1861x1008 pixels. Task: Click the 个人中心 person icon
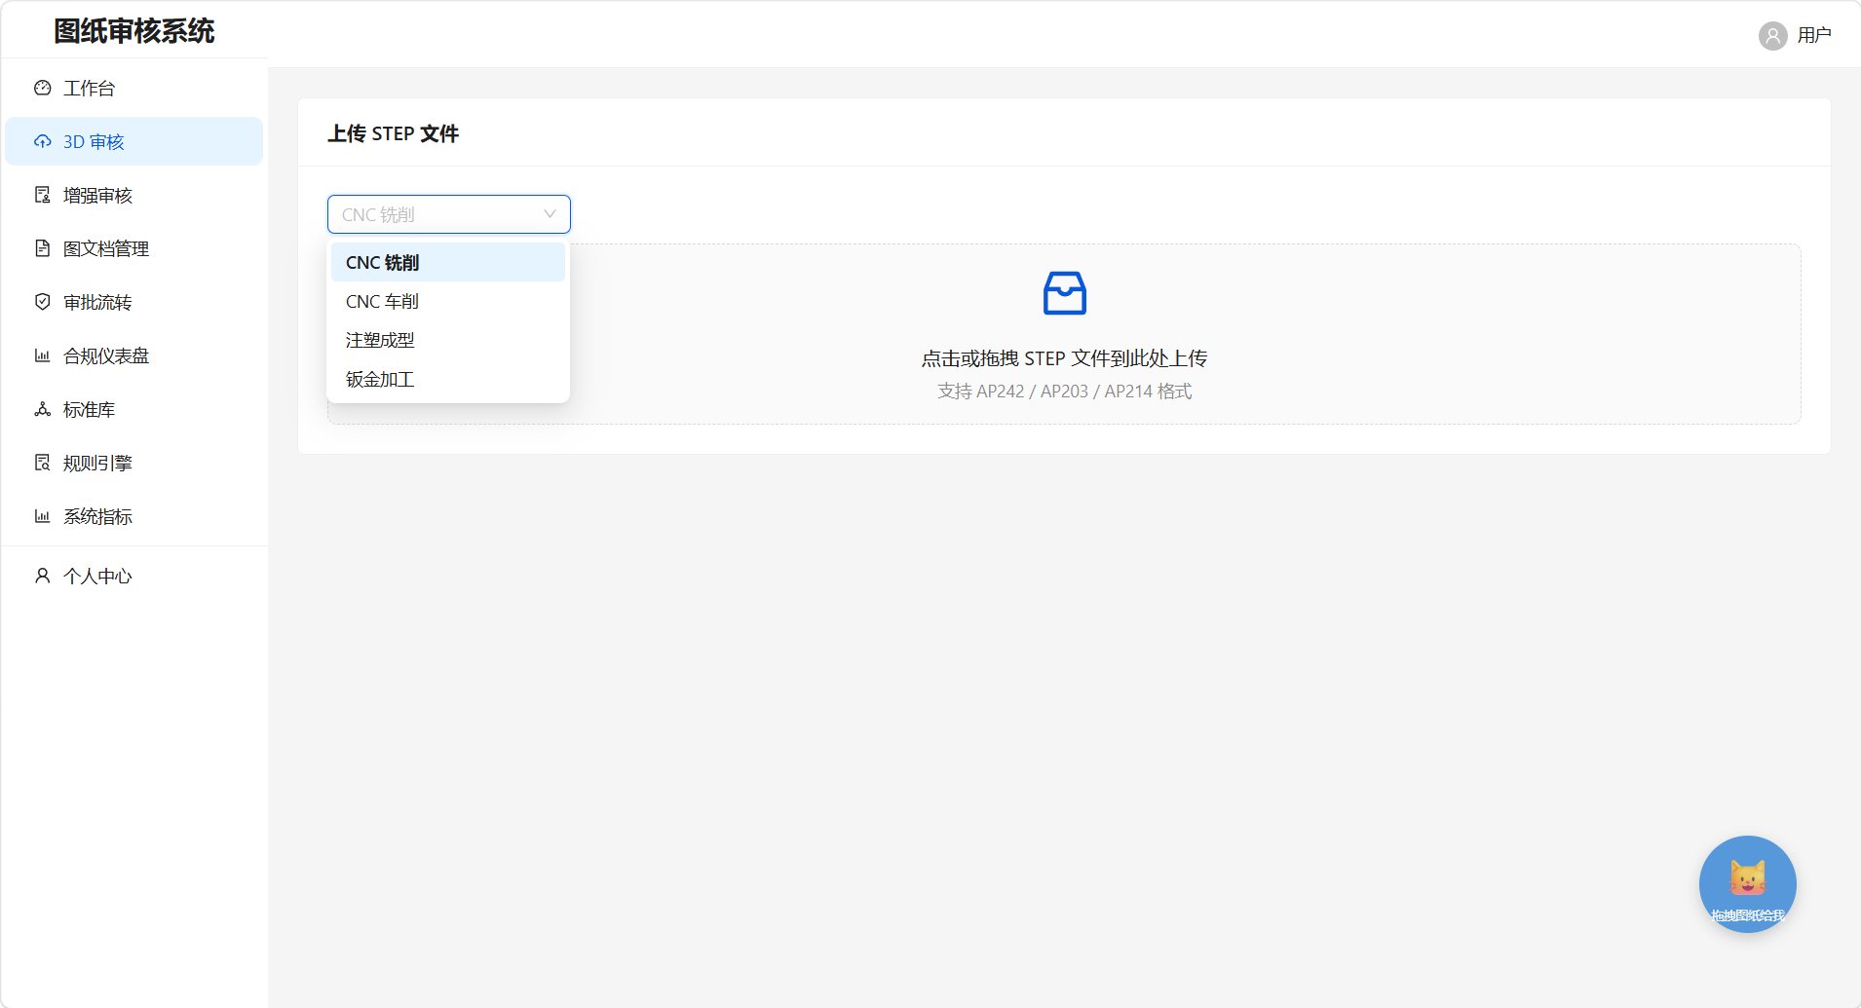point(42,576)
